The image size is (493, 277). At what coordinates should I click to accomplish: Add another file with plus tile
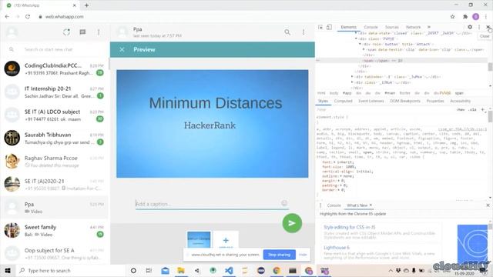pos(226,240)
